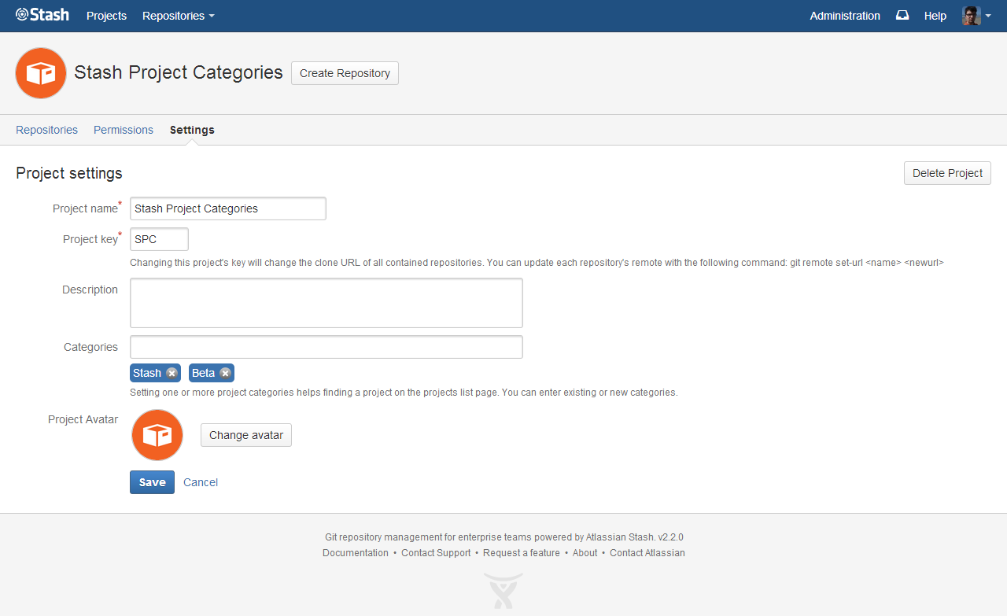The height and width of the screenshot is (616, 1007).
Task: Remove the Beta category tag
Action: (225, 373)
